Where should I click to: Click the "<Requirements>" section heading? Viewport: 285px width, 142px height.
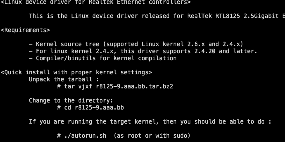click(25, 30)
